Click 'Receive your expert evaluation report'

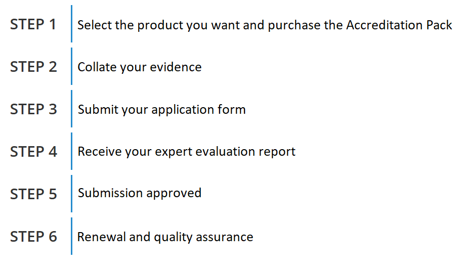[186, 152]
